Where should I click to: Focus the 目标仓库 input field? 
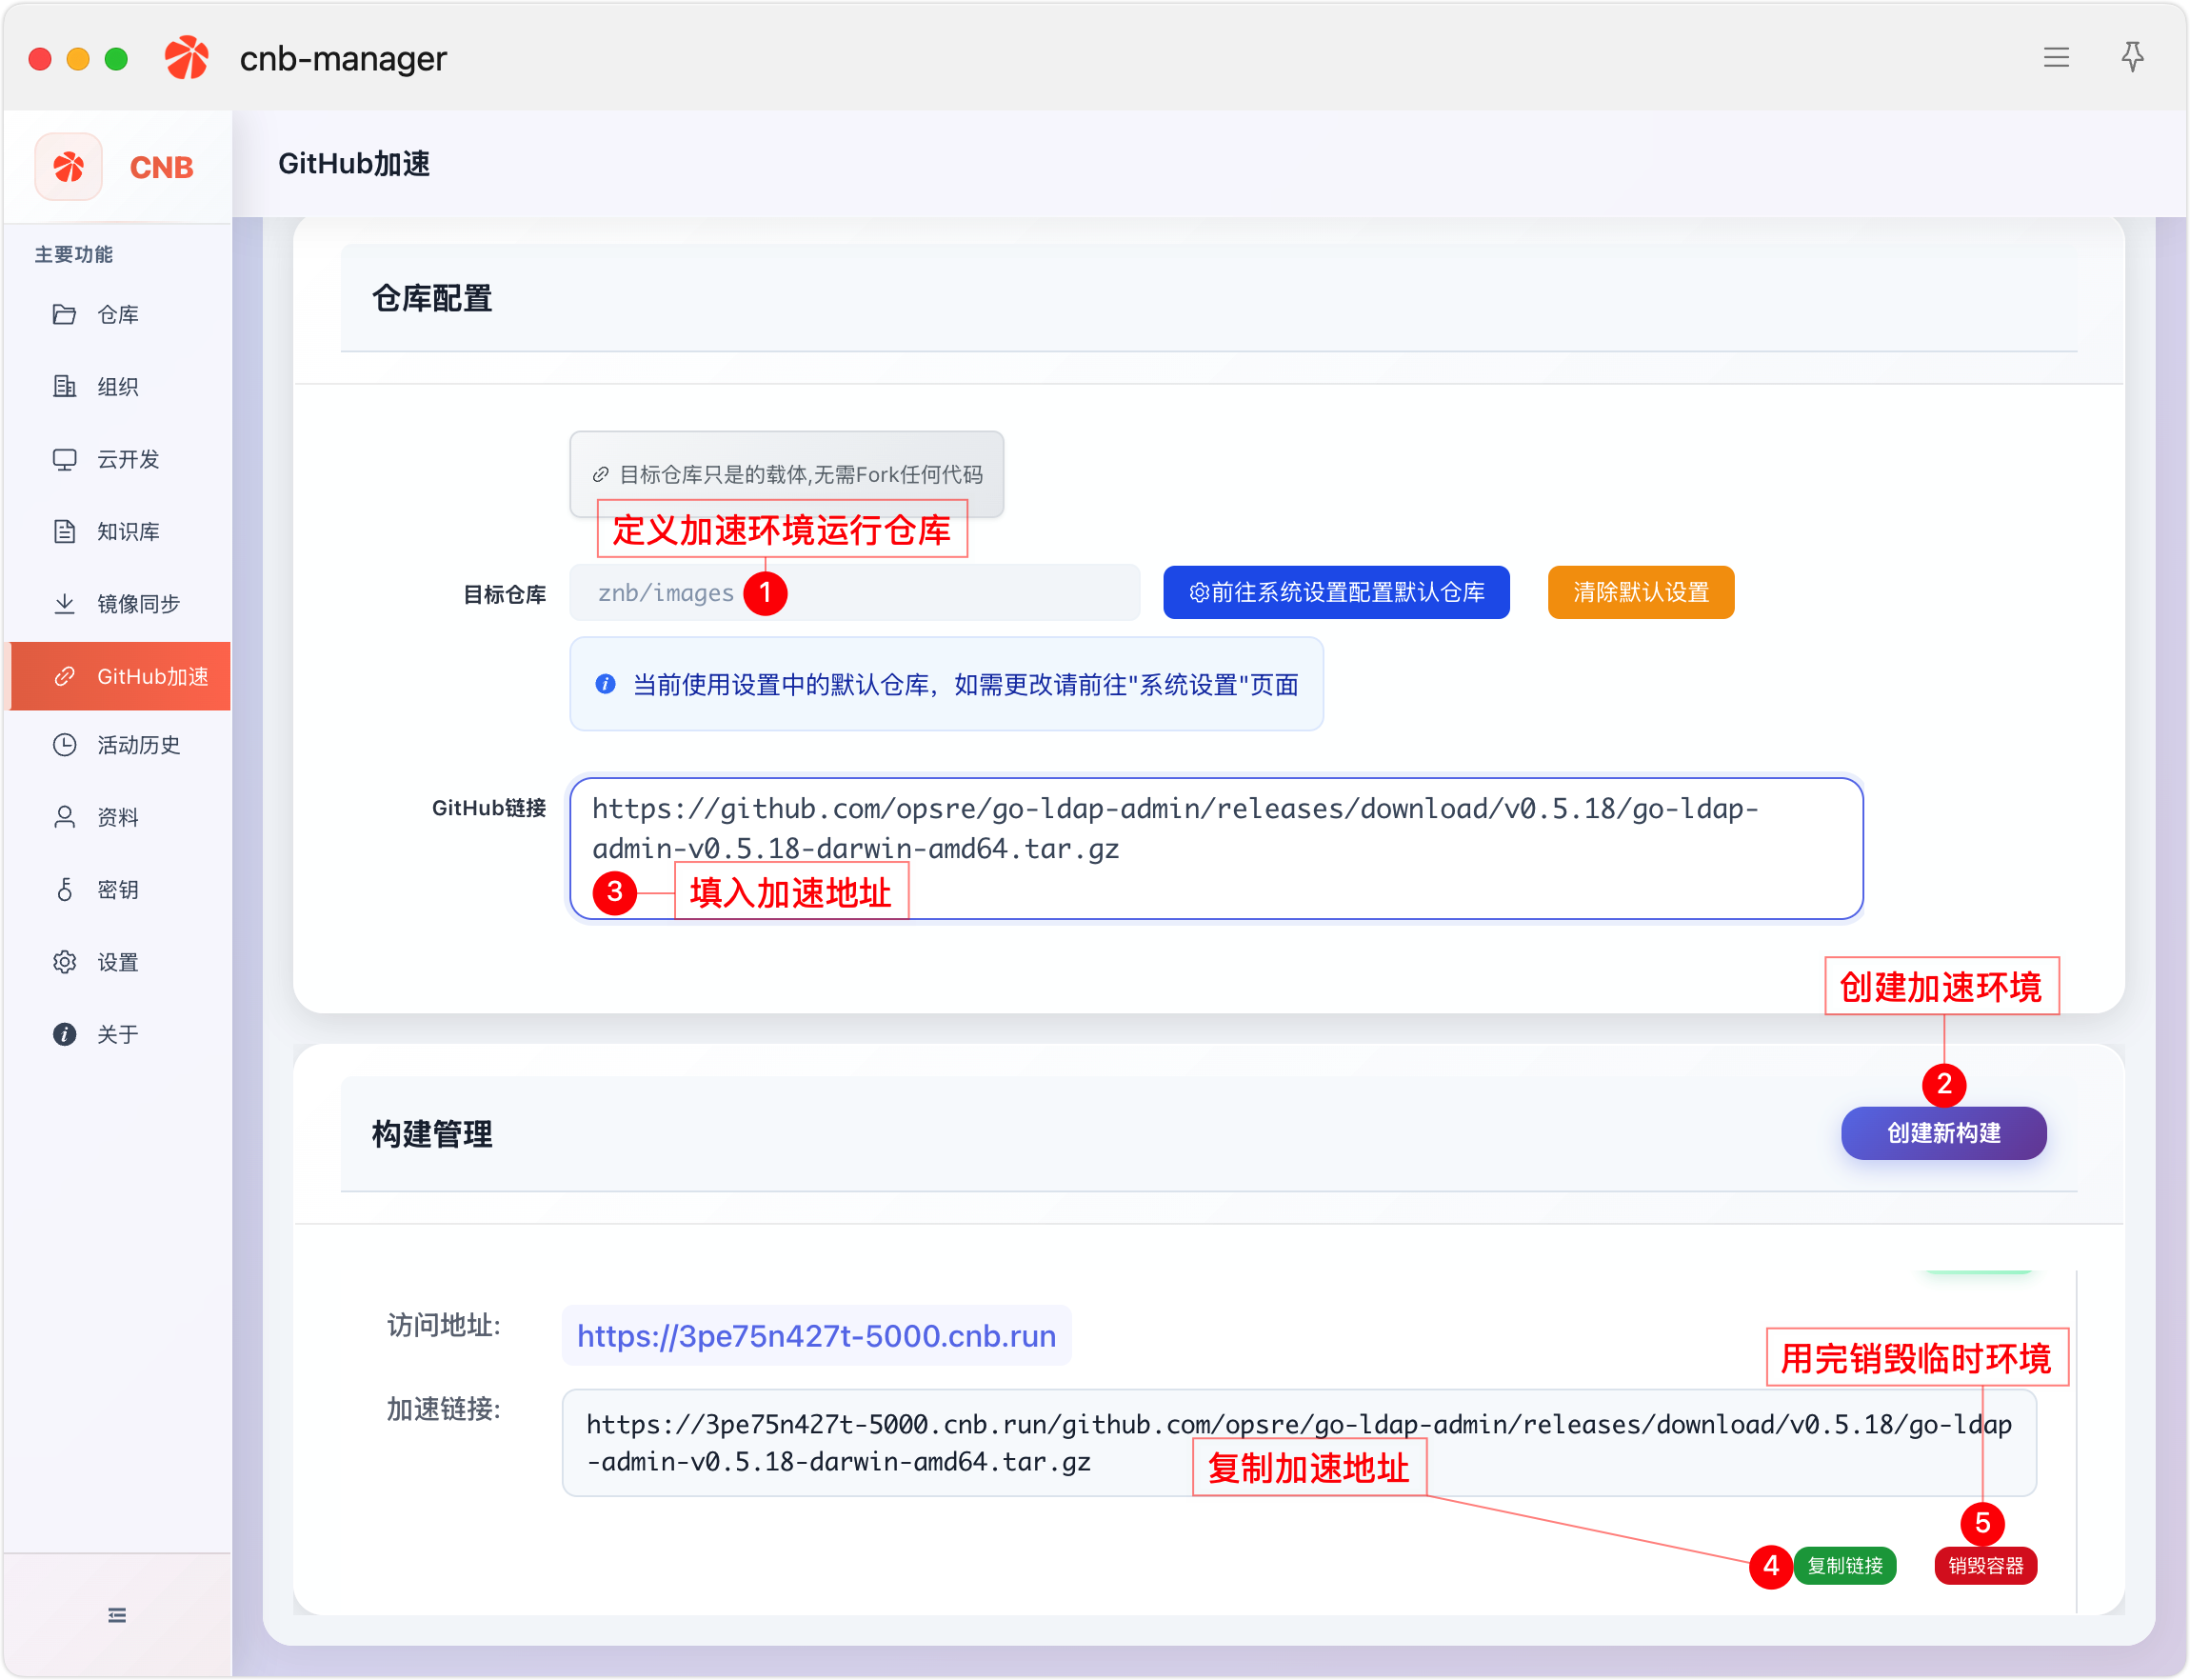(x=855, y=593)
